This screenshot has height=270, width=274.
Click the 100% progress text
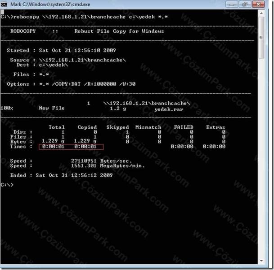[7, 108]
